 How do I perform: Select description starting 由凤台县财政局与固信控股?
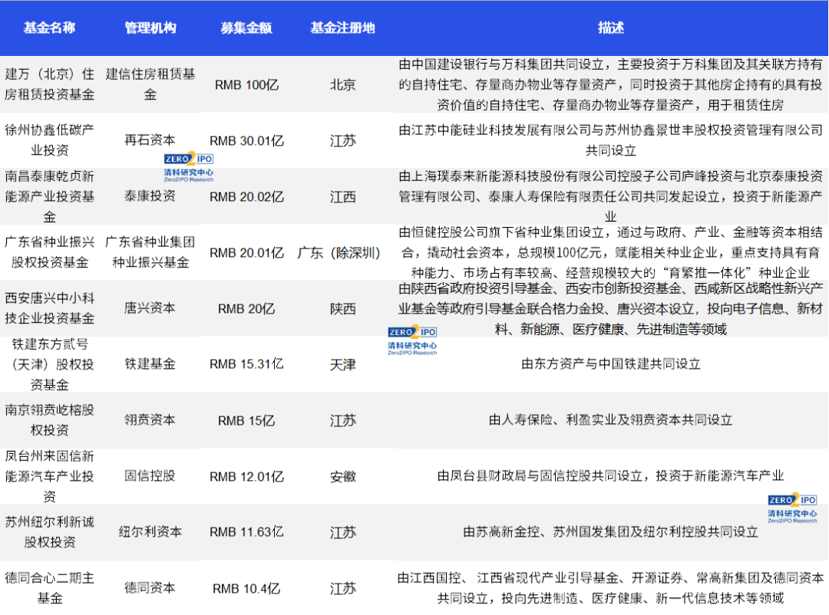tap(611, 475)
